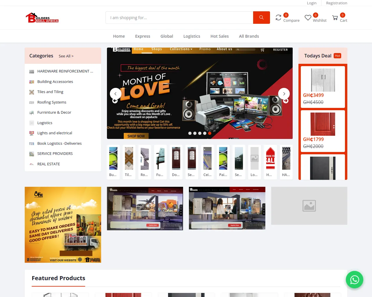Open the Hot Sales menu item
Viewport: 372px width, 297px height.
(x=220, y=36)
